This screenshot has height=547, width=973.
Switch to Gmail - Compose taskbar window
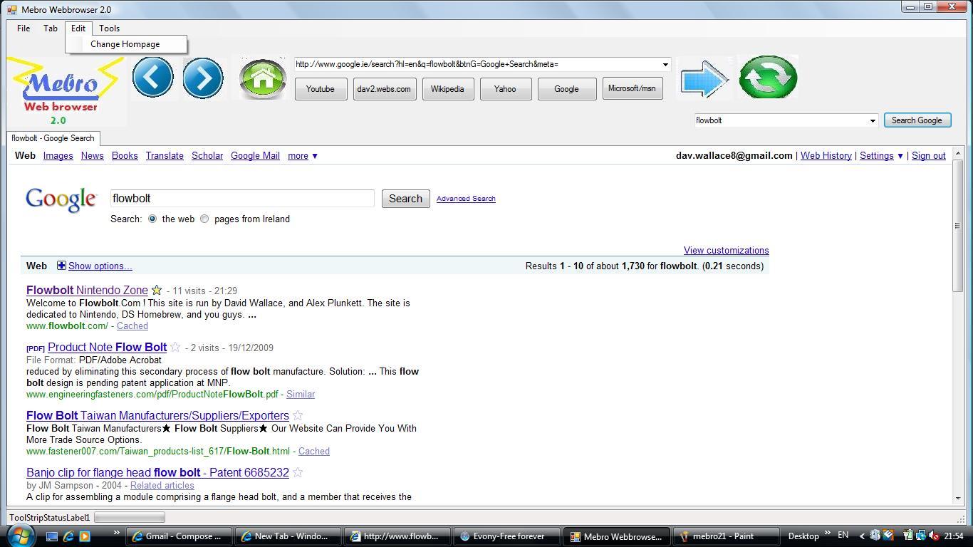click(179, 536)
